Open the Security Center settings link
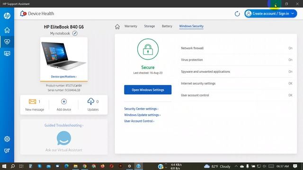The image size is (303, 170). click(141, 109)
